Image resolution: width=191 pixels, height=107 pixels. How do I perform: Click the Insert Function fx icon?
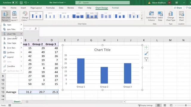point(36,29)
